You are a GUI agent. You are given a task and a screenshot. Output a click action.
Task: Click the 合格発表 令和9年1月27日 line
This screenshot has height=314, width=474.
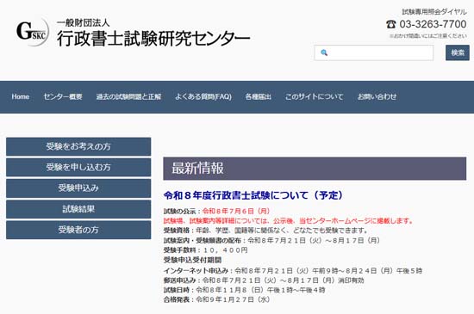click(x=216, y=299)
